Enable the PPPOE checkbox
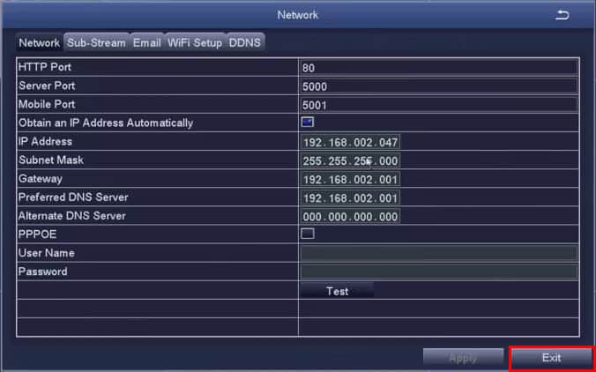The width and height of the screenshot is (596, 372). click(x=308, y=234)
